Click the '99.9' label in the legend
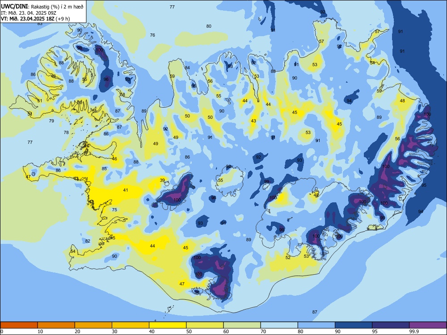 coord(413,331)
